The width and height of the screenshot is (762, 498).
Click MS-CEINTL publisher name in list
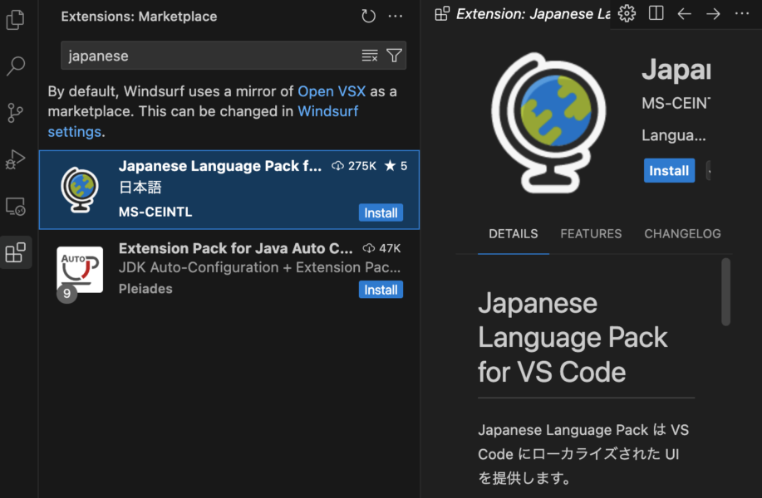point(155,212)
